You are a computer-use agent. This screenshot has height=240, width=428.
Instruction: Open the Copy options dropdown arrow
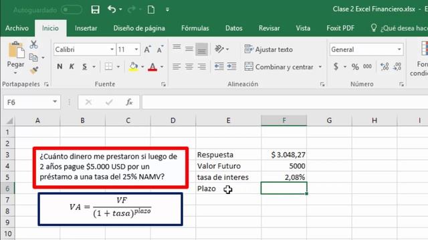coord(43,58)
